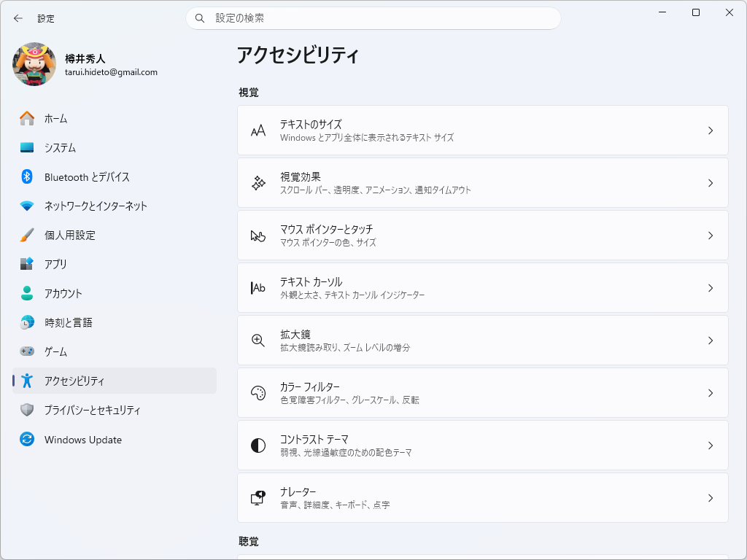The height and width of the screenshot is (560, 747).
Task: Open ネットワークとインターネット settings
Action: click(115, 206)
